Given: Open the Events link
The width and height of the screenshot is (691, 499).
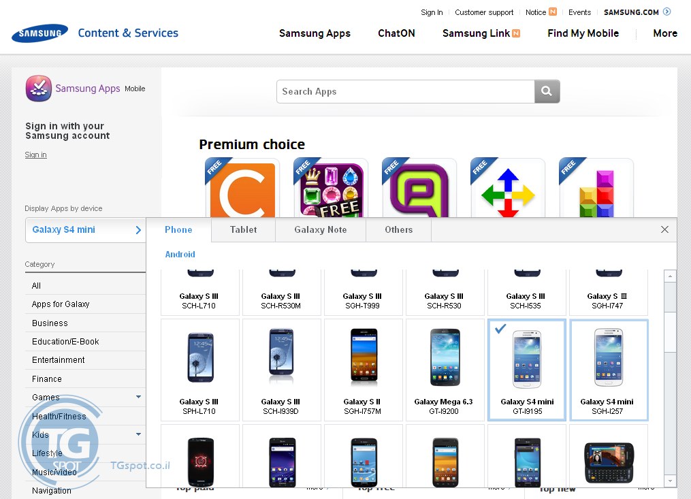Looking at the screenshot, I should [579, 12].
